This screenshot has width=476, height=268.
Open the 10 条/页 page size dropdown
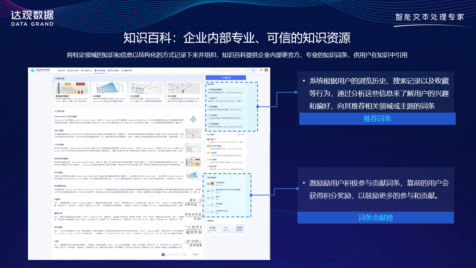196,254
